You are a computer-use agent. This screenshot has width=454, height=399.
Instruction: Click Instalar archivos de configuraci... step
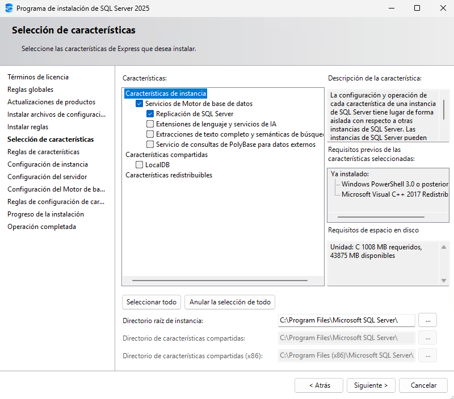[x=56, y=114]
